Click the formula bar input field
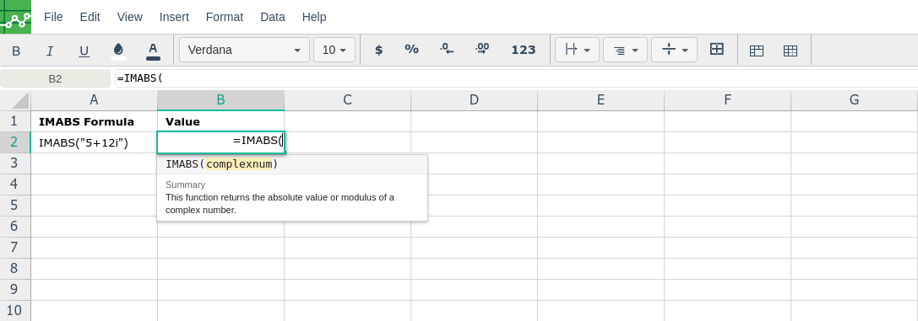Image resolution: width=918 pixels, height=321 pixels. (x=516, y=78)
